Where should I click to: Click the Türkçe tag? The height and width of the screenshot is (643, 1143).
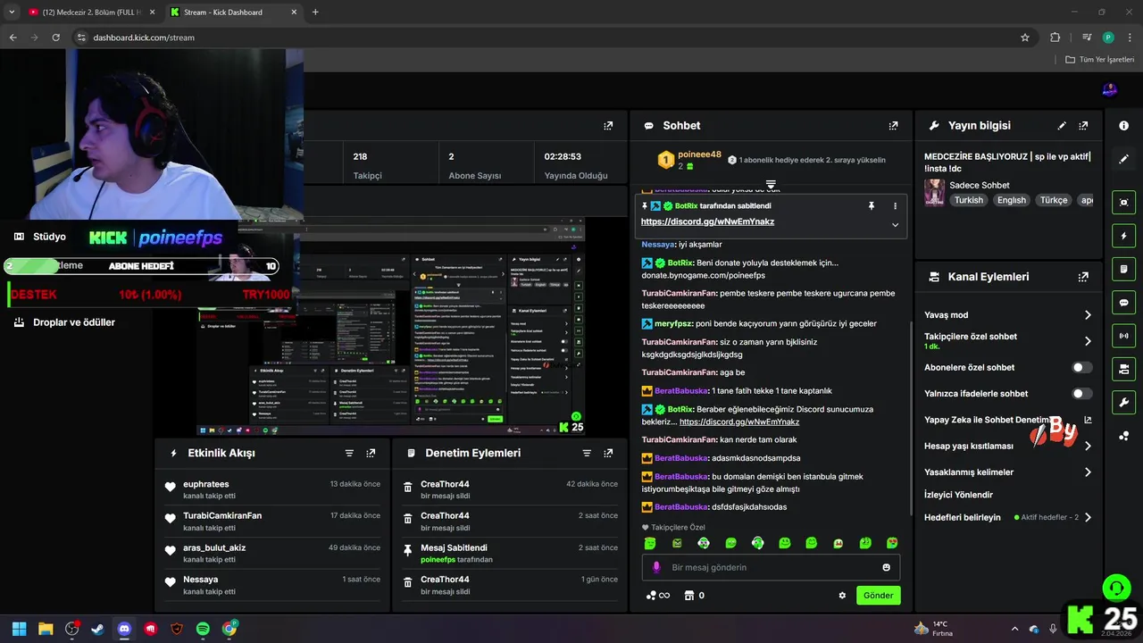coord(1053,200)
